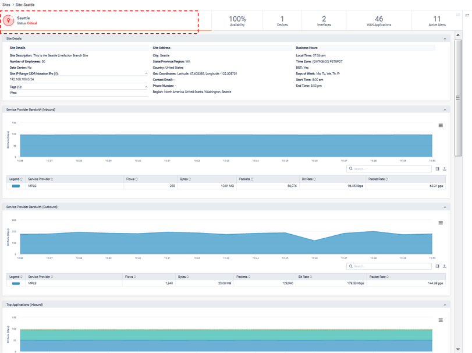Screen dimensions: 472x353
Task: Sort Outbound table by Flows column
Action: tap(130, 277)
